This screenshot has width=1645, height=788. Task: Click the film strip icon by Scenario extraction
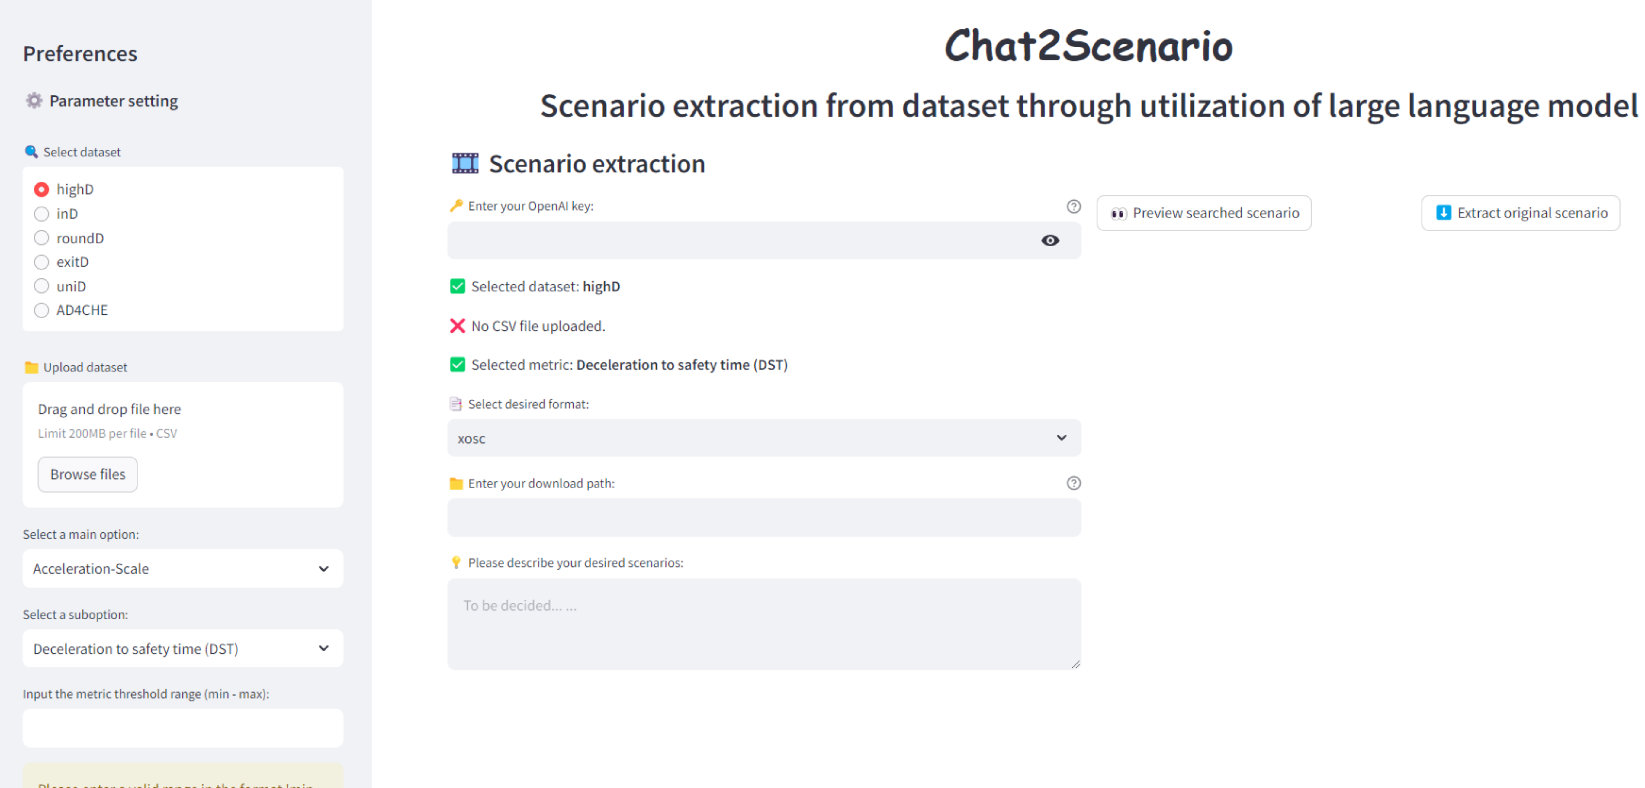465,163
